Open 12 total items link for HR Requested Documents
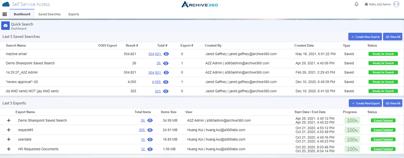The width and height of the screenshot is (404, 158). (x=143, y=149)
